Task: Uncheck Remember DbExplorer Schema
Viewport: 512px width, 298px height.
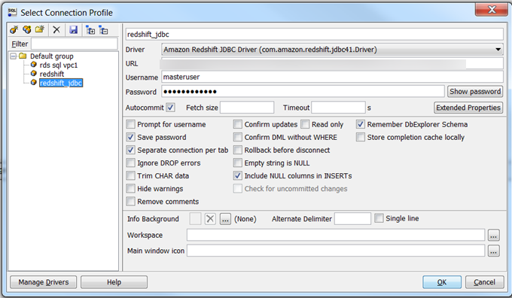Action: (x=361, y=124)
